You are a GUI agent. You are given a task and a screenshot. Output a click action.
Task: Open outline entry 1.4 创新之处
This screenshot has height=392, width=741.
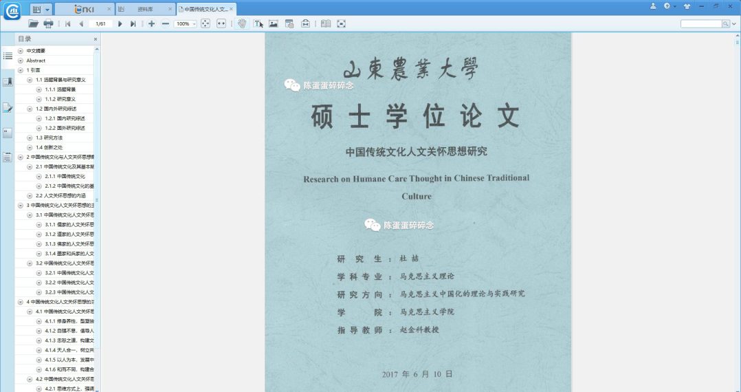coord(49,148)
